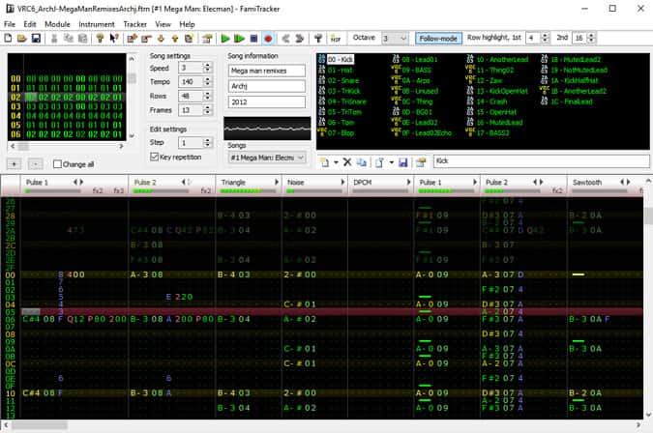Copy selection via main toolbar
This screenshot has width=653, height=433.
(x=69, y=39)
